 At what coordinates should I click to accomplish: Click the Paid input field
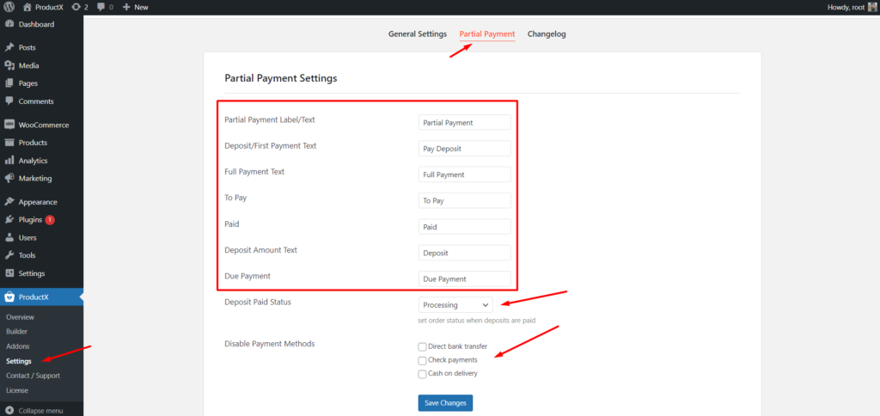click(465, 227)
